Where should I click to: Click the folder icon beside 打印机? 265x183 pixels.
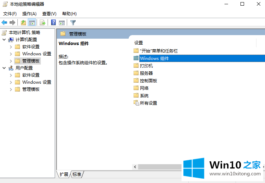(x=136, y=66)
